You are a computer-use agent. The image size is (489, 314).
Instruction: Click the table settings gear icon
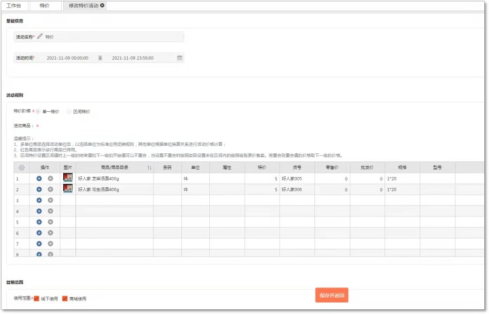pyautogui.click(x=21, y=167)
